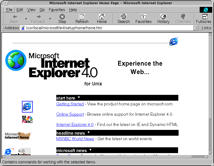
Task: Open the Internet Explorer 4.0 link
Action: 75,124
